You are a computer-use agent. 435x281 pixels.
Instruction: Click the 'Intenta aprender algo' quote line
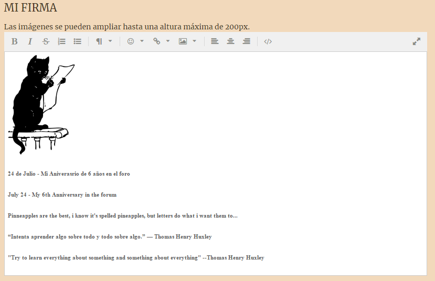(110, 236)
